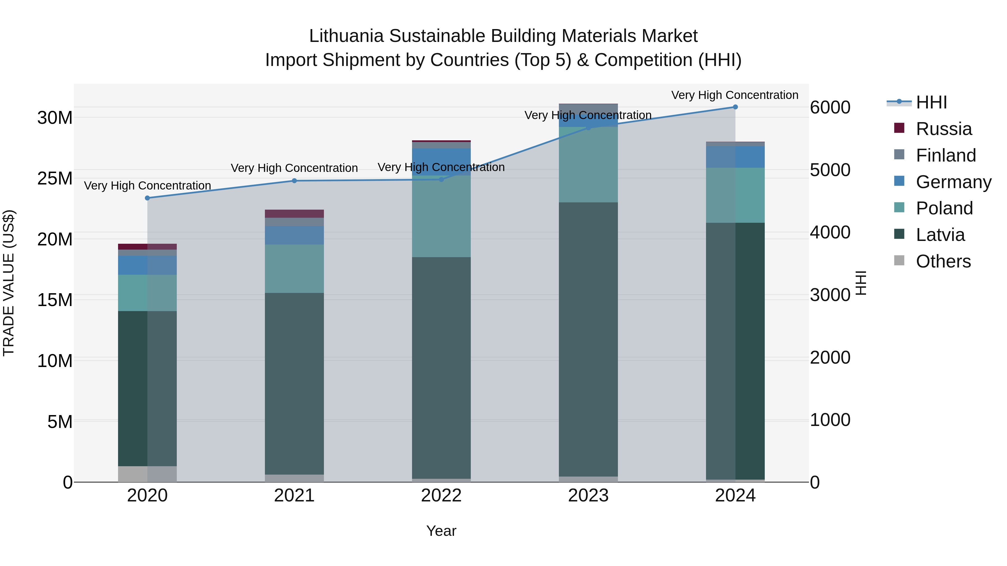Click the vertical HHI axis title
This screenshot has height=566, width=1007.
pos(861,283)
